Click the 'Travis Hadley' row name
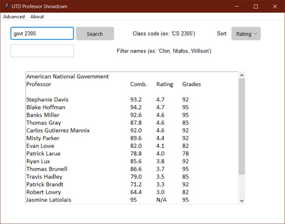 point(44,177)
